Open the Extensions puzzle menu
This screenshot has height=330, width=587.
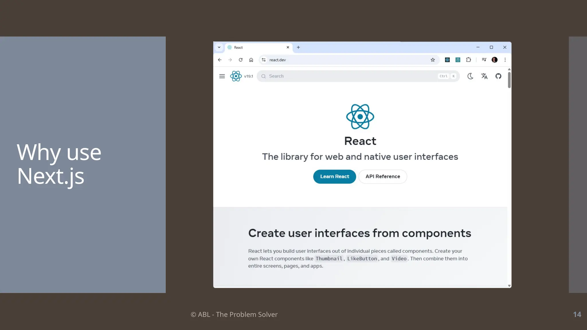coord(468,60)
